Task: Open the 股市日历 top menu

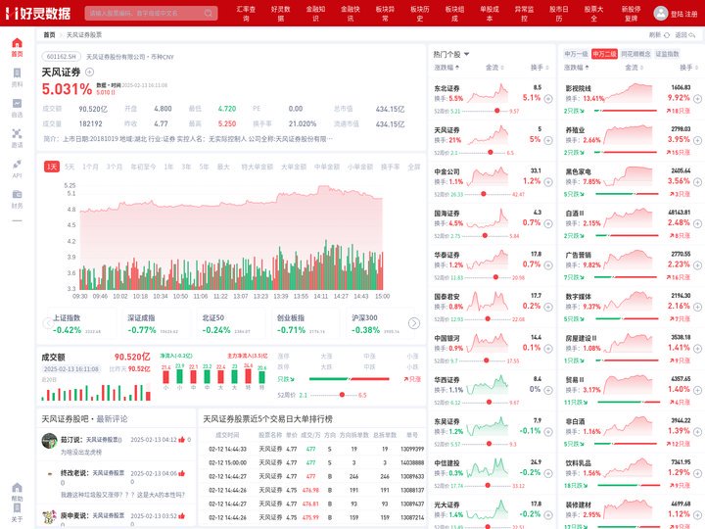Action: pos(559,13)
